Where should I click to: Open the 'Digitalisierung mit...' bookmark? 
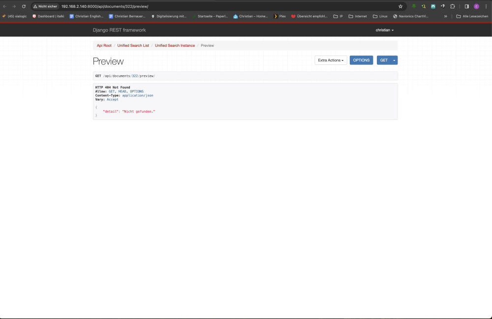pyautogui.click(x=169, y=16)
